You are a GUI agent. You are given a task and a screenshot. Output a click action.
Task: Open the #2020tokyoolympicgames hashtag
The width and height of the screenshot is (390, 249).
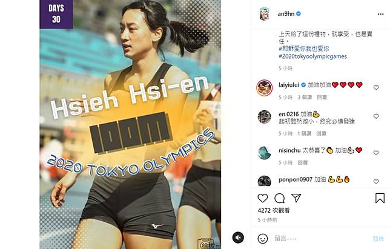point(312,56)
